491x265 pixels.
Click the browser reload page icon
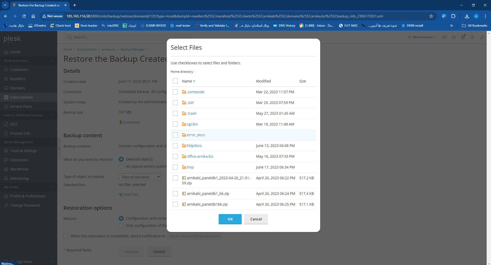point(24,16)
